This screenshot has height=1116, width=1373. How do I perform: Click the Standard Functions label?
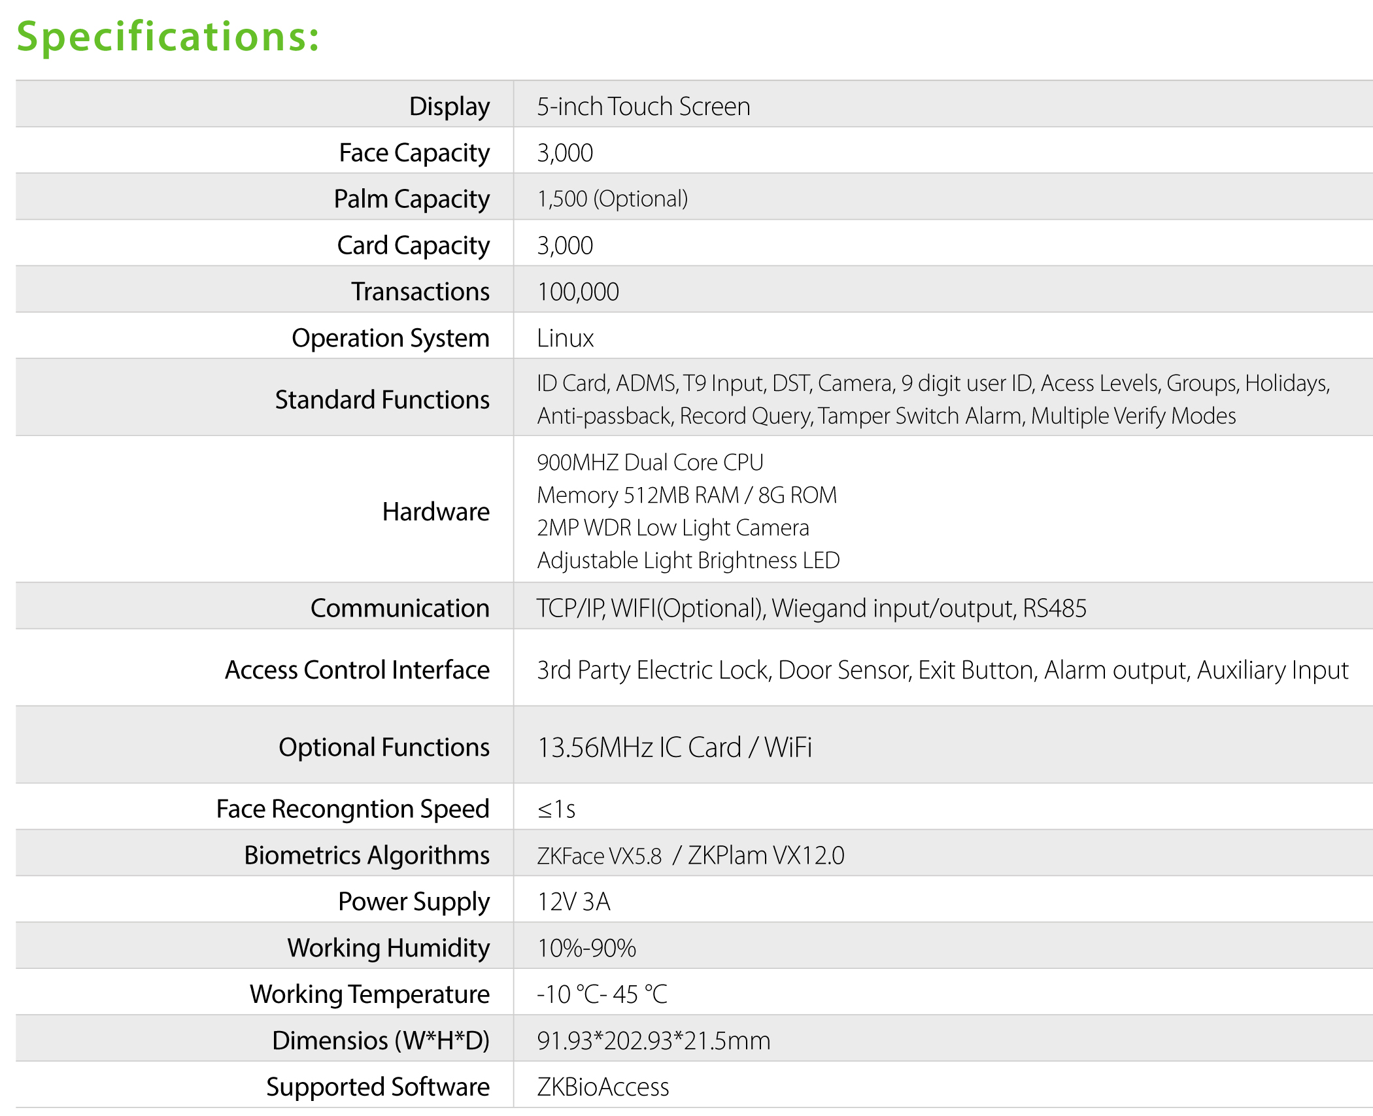point(382,399)
